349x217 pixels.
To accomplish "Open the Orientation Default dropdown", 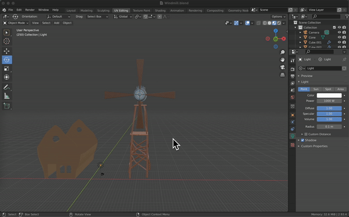I will [x=59, y=17].
